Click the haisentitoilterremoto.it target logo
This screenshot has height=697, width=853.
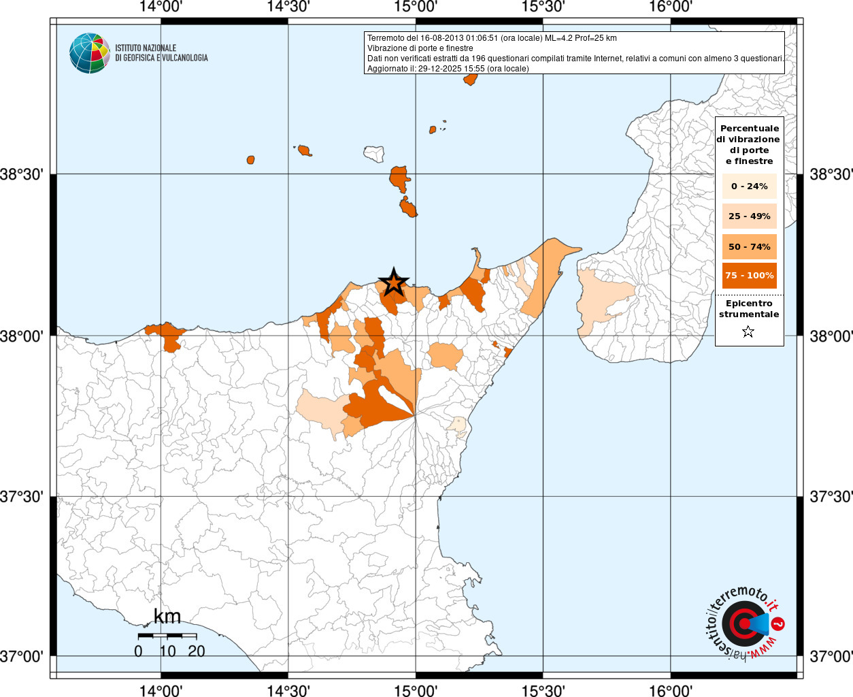coord(745,623)
